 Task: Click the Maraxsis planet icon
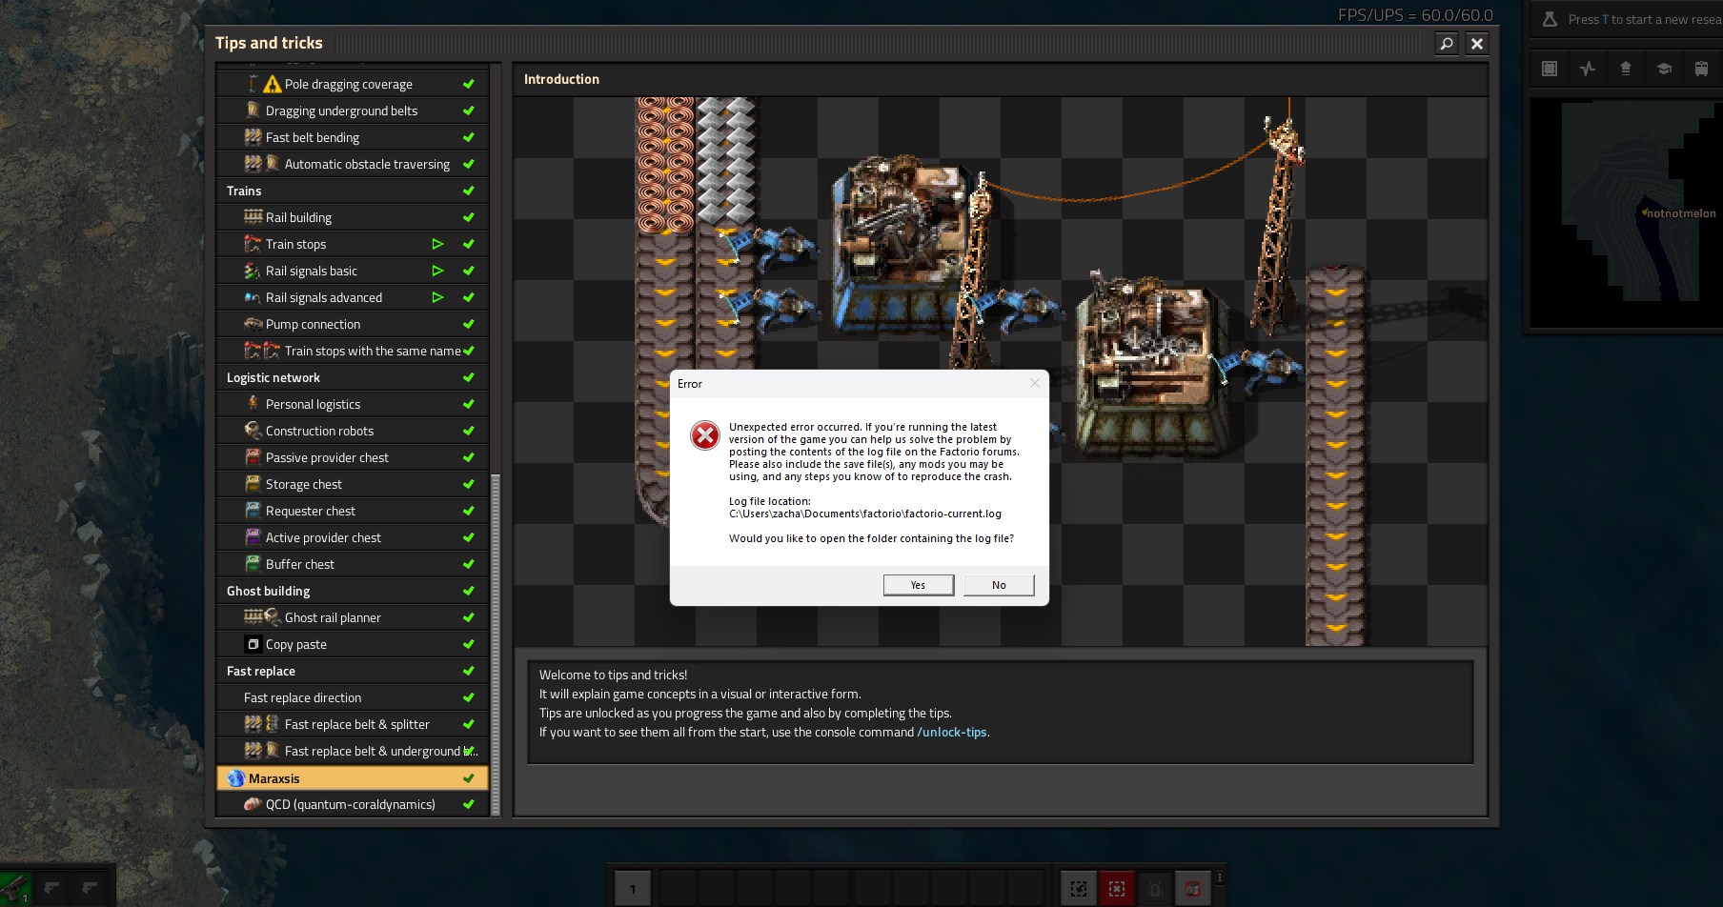point(236,778)
